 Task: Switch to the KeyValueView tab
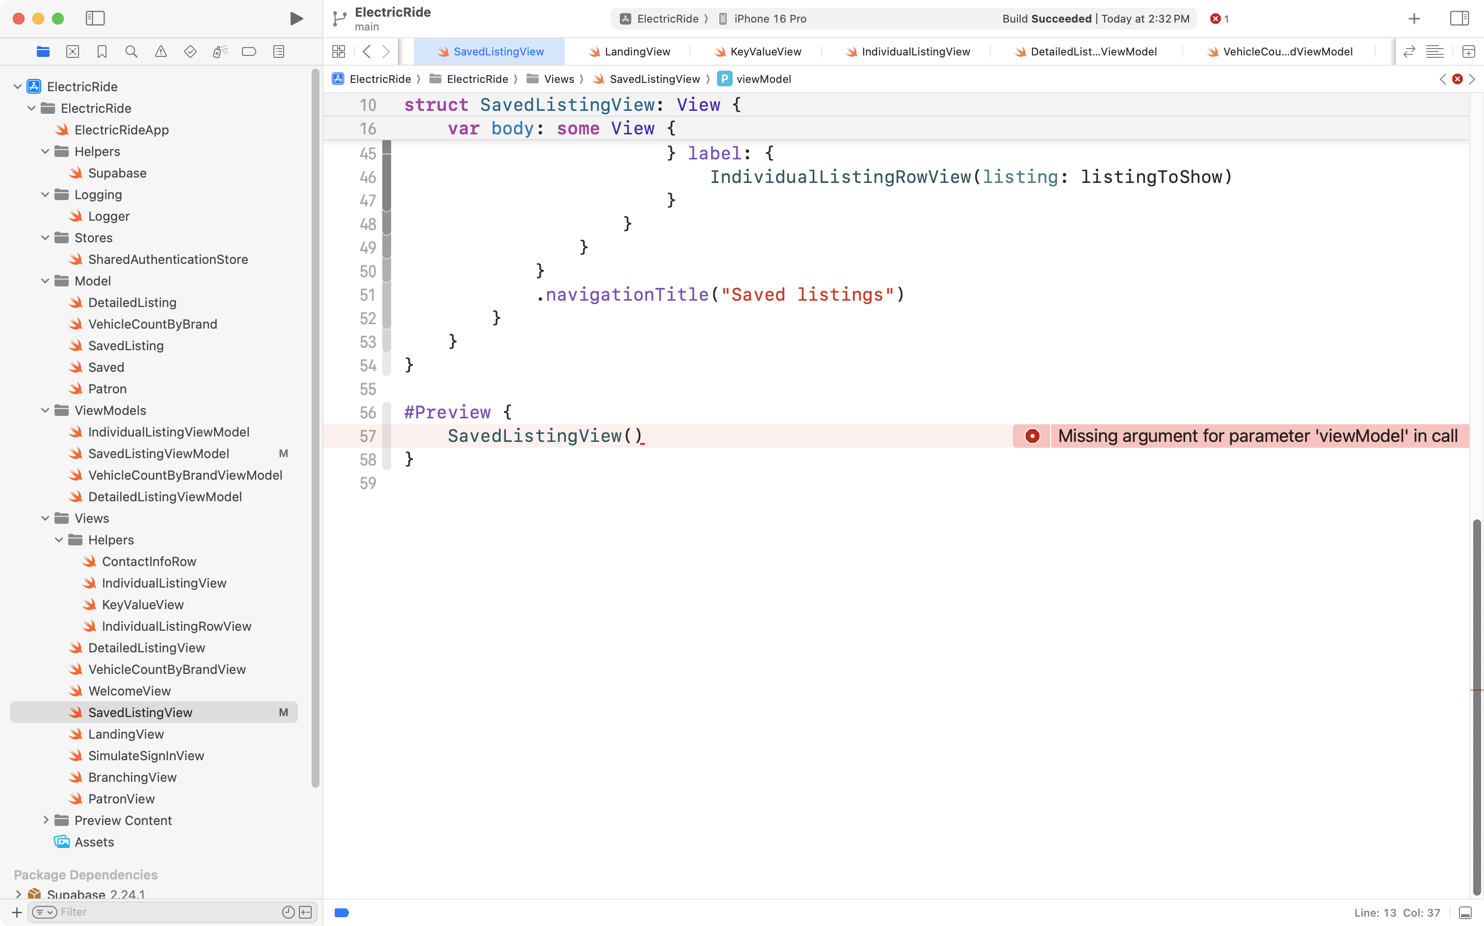click(x=765, y=51)
